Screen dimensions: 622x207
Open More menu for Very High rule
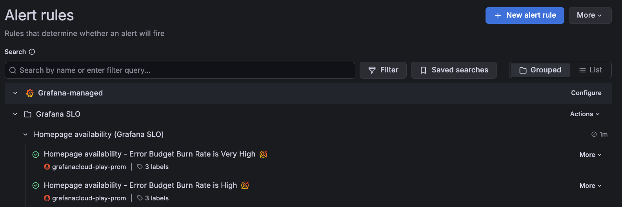590,155
